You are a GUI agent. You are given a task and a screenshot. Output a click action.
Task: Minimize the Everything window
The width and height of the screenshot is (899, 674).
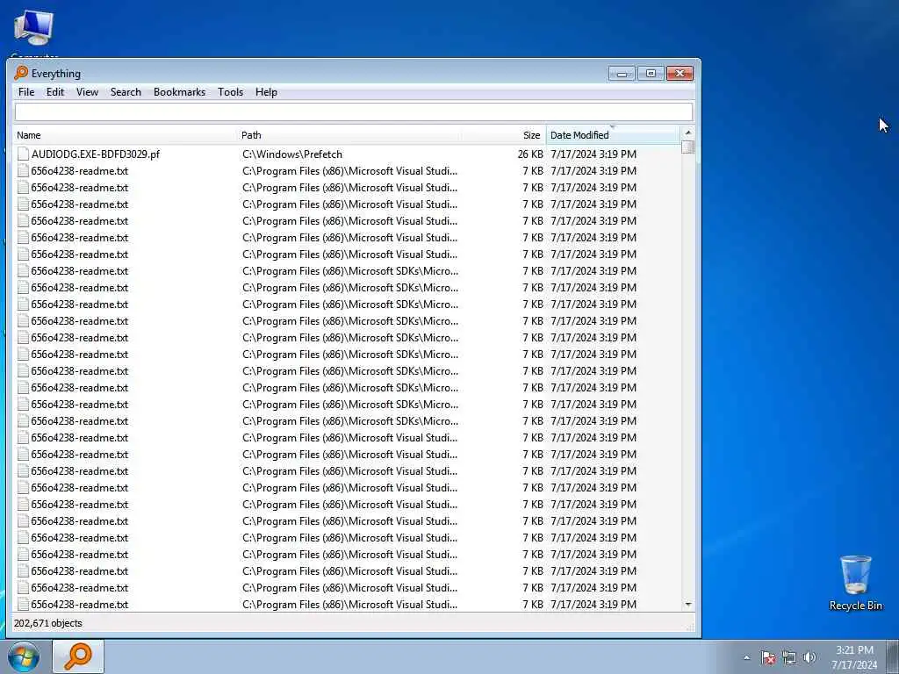622,74
